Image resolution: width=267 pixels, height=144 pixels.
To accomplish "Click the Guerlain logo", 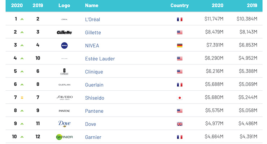I will point(64,85).
